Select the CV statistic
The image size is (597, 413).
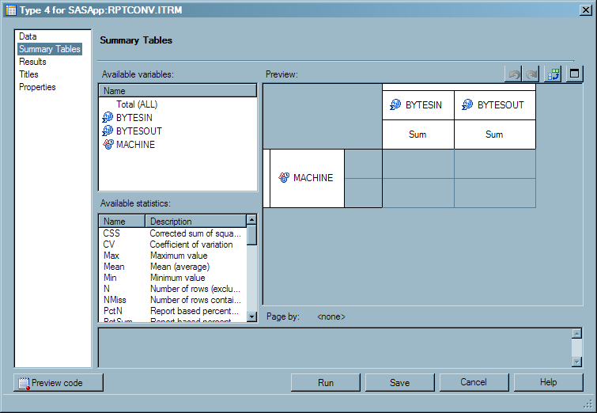[109, 244]
